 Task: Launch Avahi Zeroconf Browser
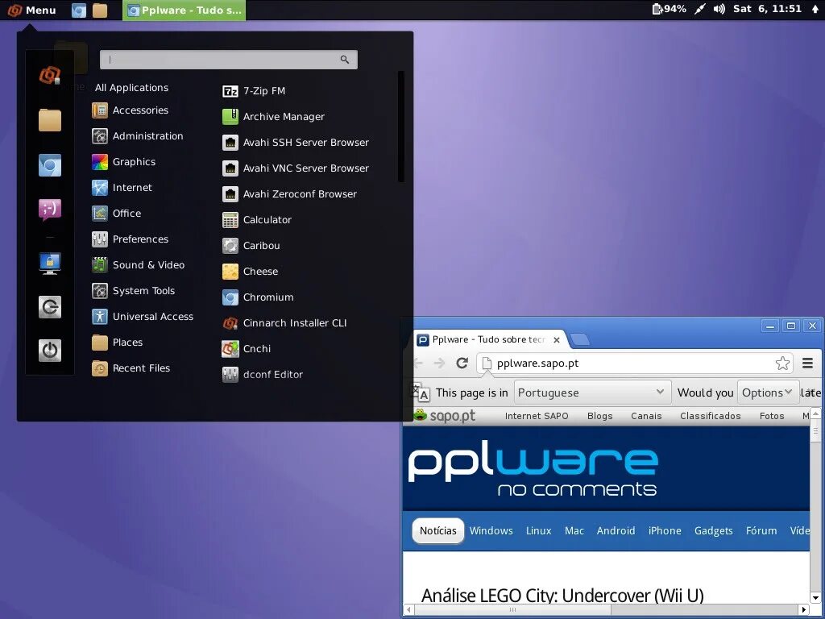tap(289, 194)
